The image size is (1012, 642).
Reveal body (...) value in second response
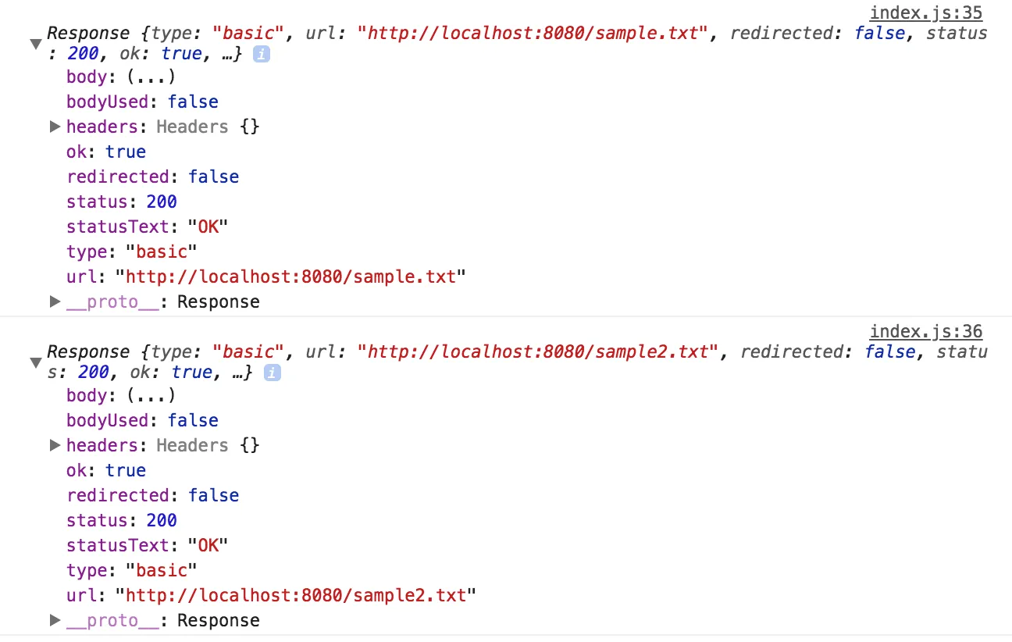pos(151,395)
